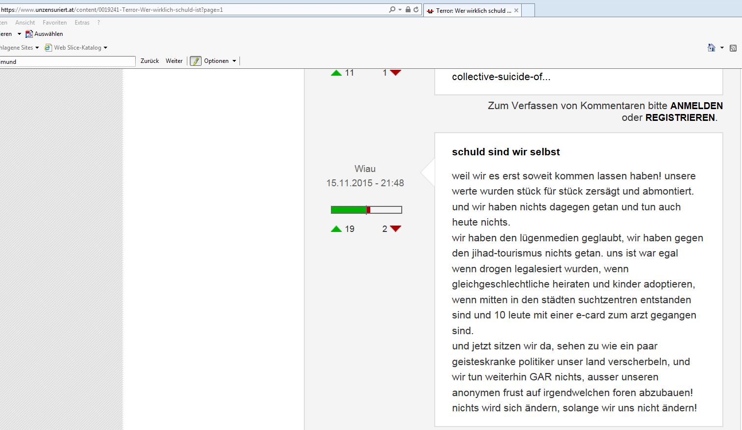The width and height of the screenshot is (742, 430).
Task: Click green upvote arrow showing 11
Action: point(336,73)
